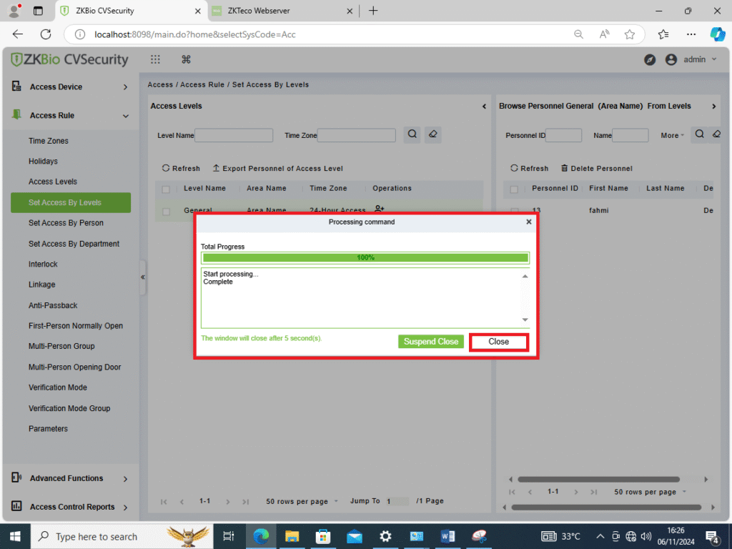This screenshot has width=732, height=549.
Task: Toggle the select-all checkbox in Level Name header
Action: click(166, 189)
